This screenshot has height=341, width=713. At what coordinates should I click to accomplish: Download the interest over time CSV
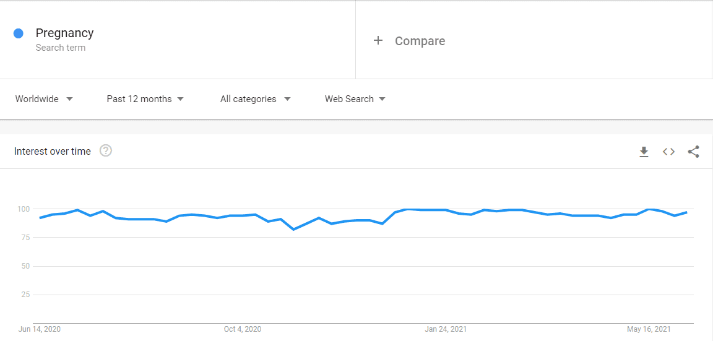point(644,152)
